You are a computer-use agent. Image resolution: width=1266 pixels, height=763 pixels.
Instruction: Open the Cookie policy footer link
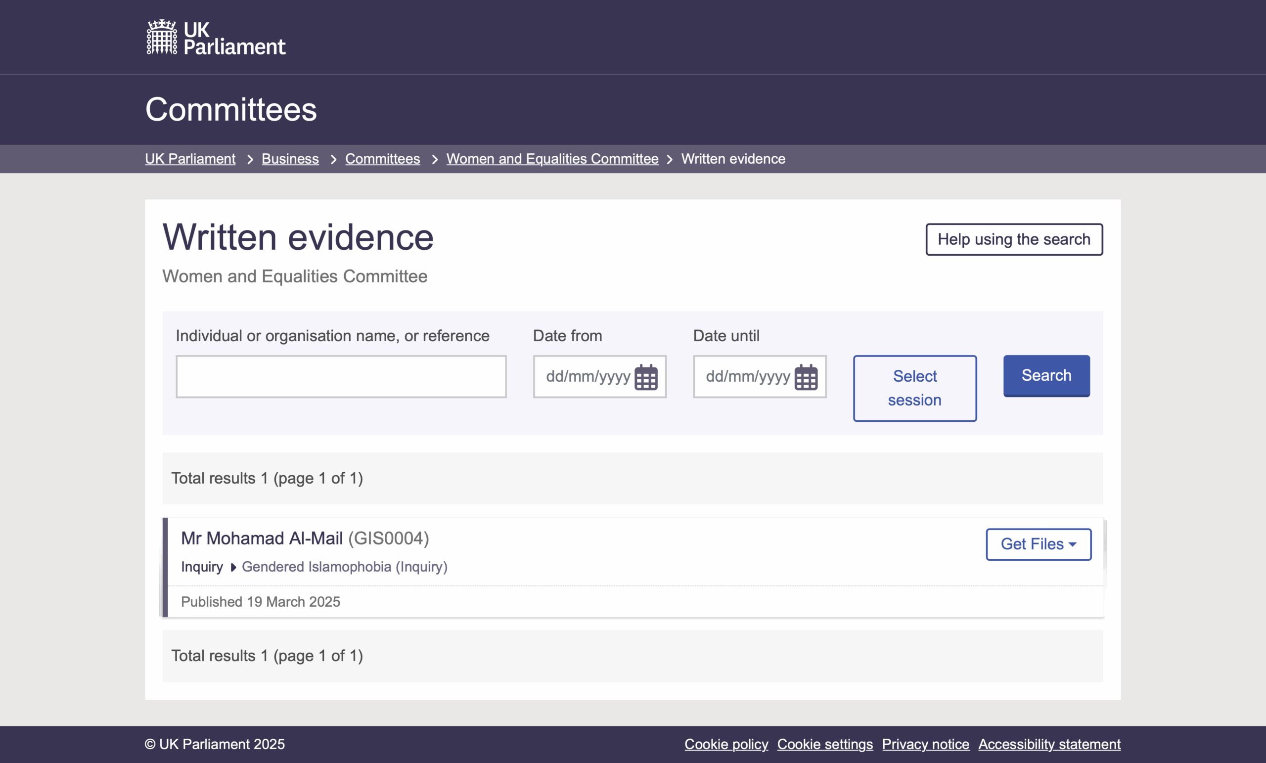click(726, 744)
